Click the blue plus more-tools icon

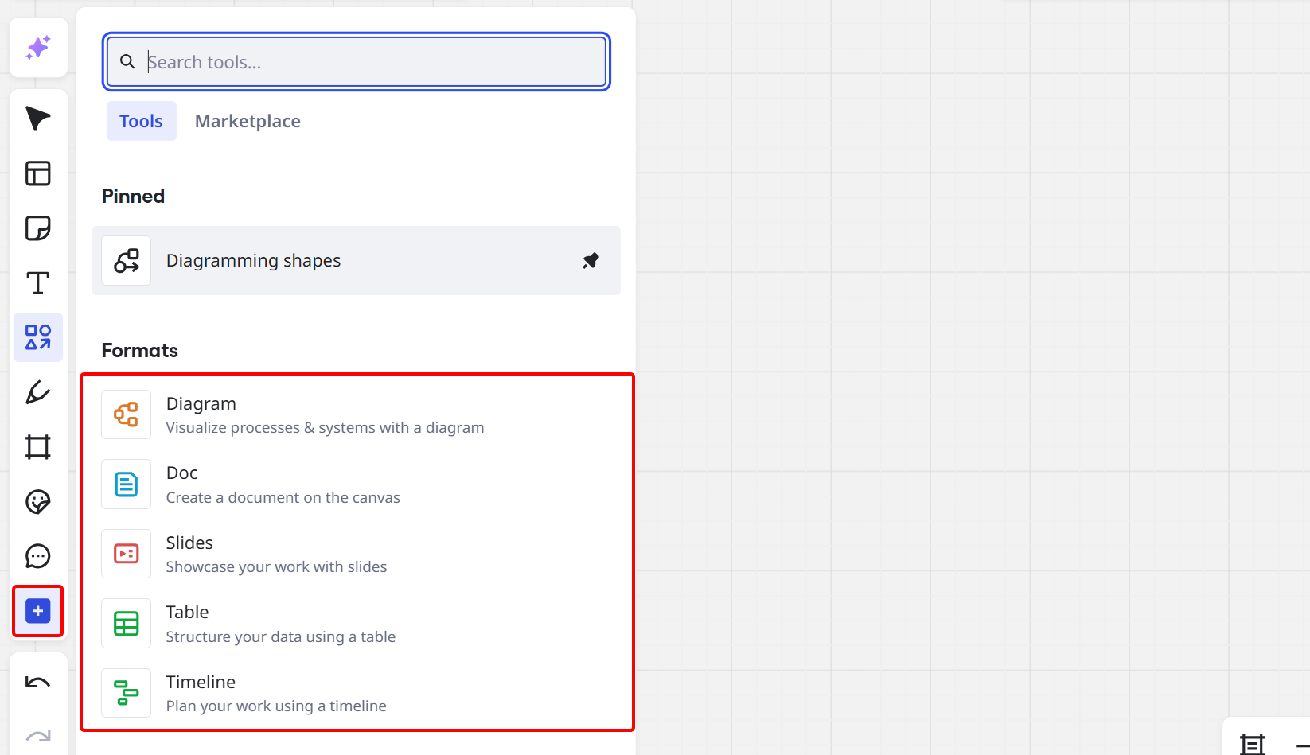(x=37, y=611)
